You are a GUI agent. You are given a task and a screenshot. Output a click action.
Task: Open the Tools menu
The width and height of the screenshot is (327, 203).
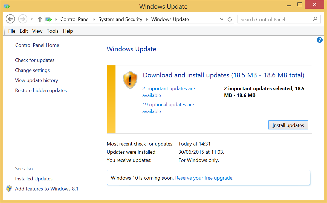[53, 31]
